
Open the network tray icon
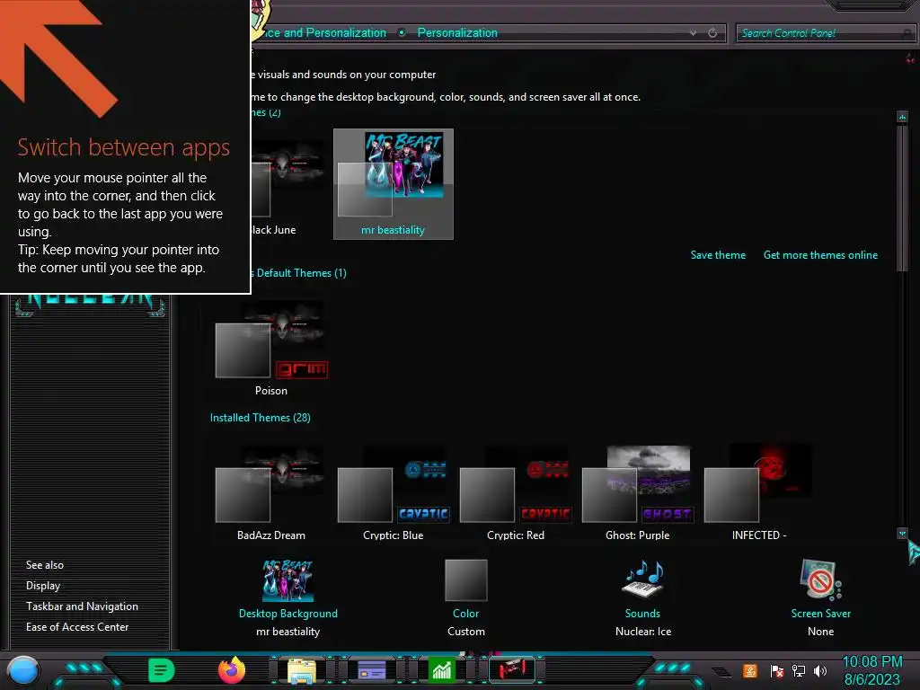coord(799,671)
